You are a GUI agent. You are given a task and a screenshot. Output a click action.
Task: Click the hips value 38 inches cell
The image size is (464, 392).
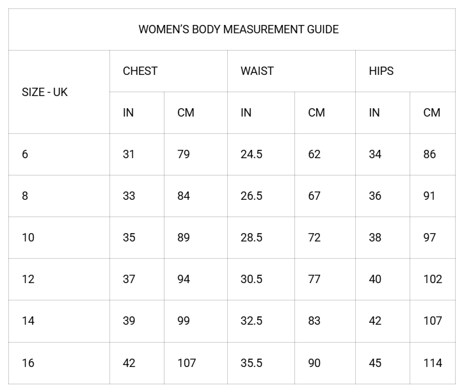375,238
